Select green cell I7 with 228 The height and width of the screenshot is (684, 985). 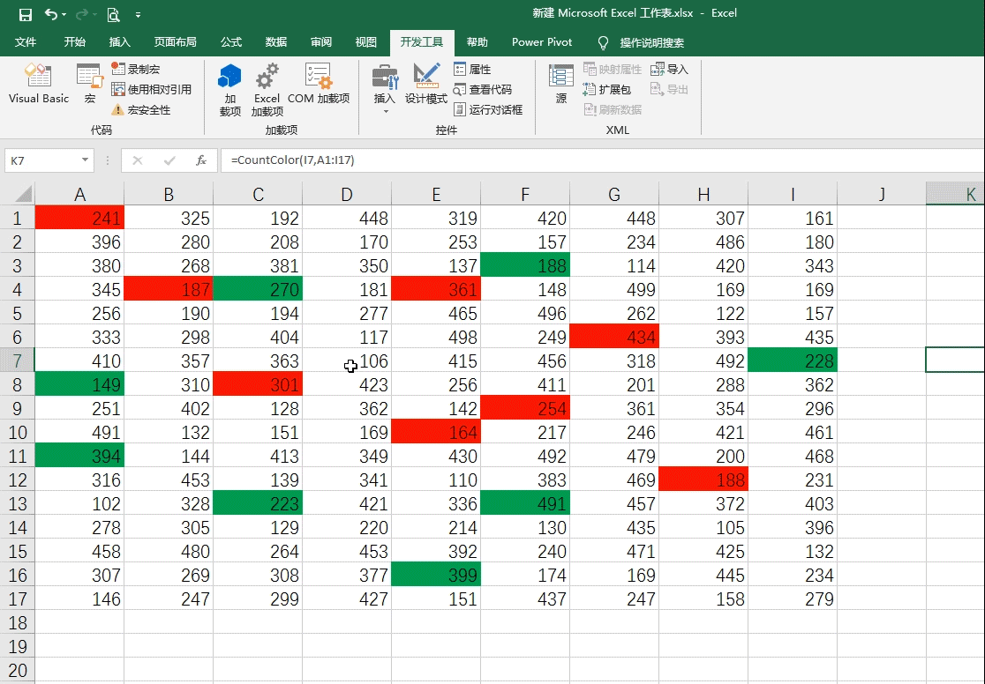click(x=793, y=361)
